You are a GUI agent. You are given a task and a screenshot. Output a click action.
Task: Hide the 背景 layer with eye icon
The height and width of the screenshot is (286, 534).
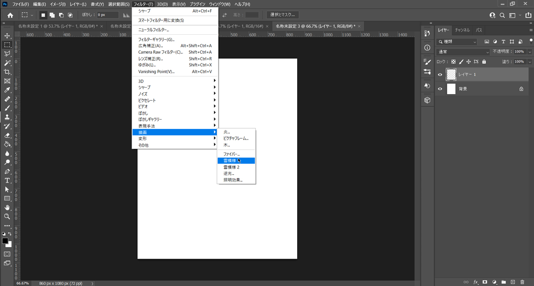point(440,89)
